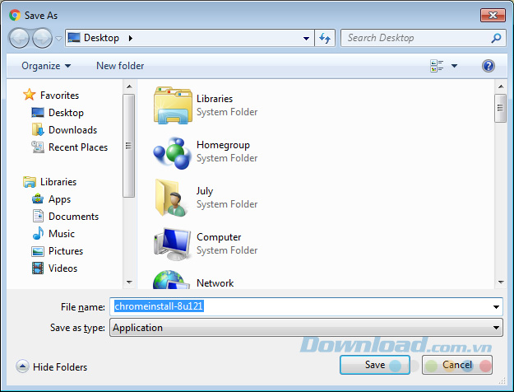
Task: Click the Change your view icon
Action: pyautogui.click(x=438, y=66)
